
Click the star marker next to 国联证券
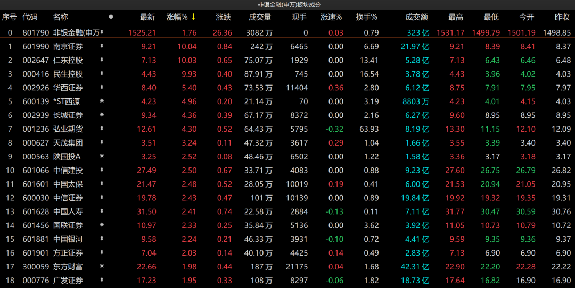(x=102, y=225)
